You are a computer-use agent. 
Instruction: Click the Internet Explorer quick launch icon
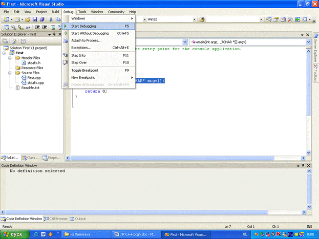pos(36,234)
